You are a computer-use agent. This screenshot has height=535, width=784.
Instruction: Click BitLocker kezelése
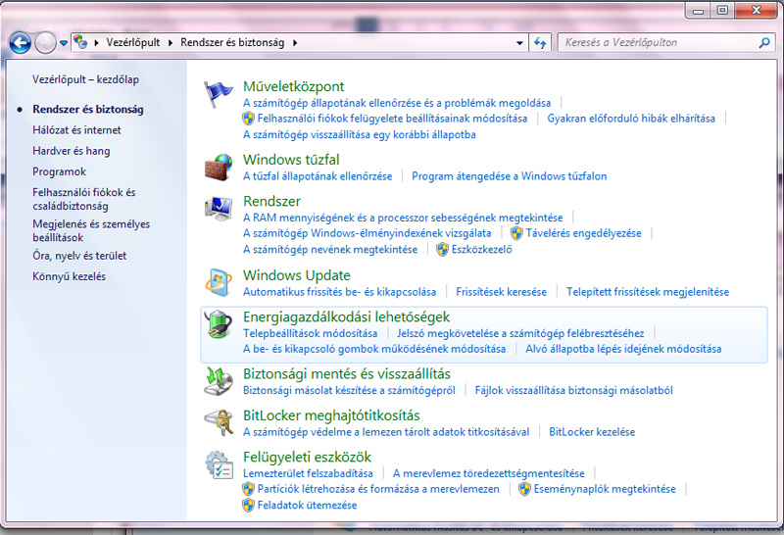(x=592, y=431)
